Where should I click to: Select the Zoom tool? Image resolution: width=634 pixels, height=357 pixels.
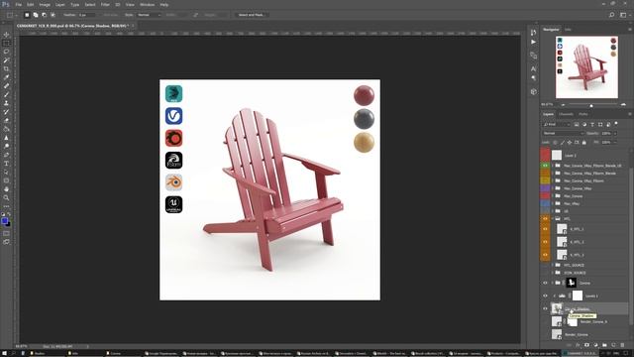(6, 197)
